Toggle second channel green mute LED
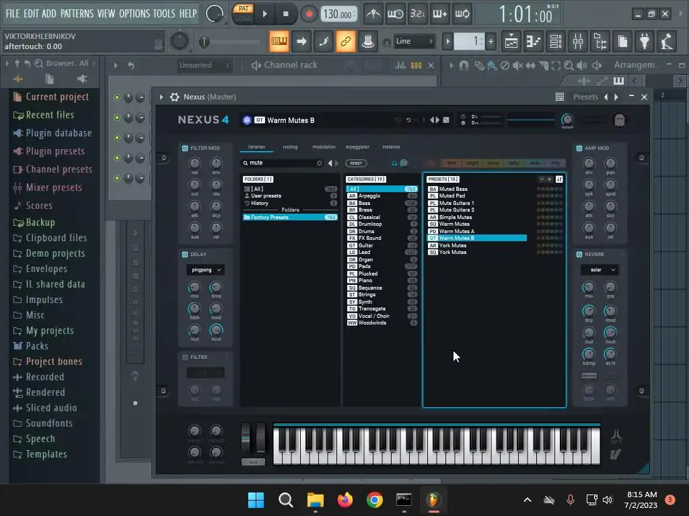689x516 pixels. (117, 118)
